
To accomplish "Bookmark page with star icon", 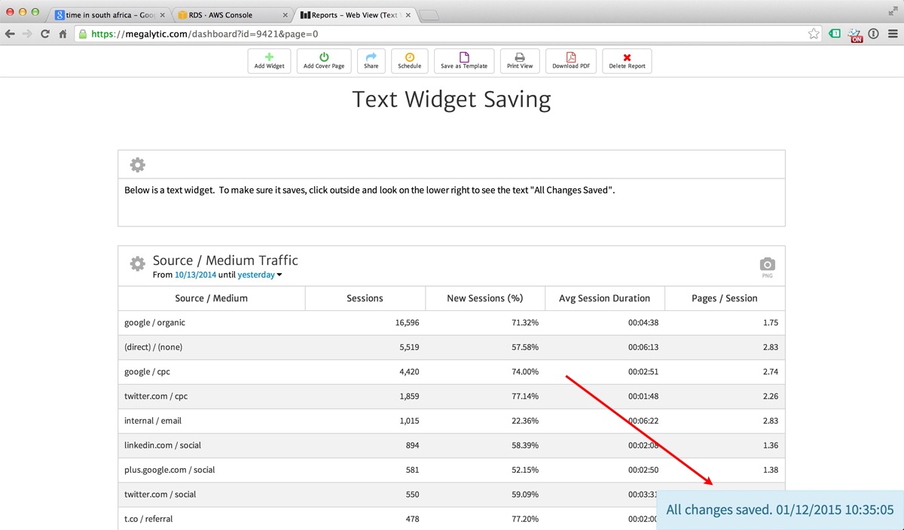I will pos(814,34).
